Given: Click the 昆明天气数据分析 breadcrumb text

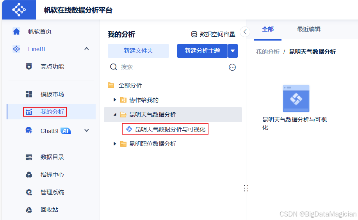Looking at the screenshot, I should [312, 52].
